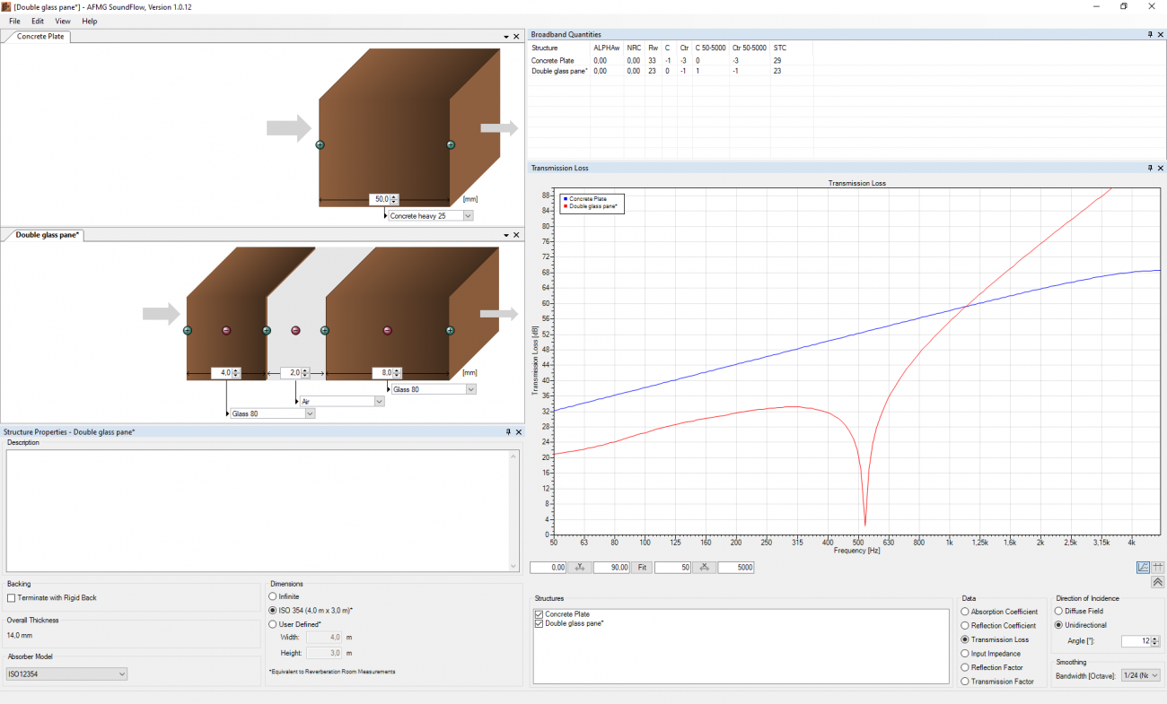Uncheck Concrete Plate in Structures list
This screenshot has width=1167, height=704.
(539, 614)
